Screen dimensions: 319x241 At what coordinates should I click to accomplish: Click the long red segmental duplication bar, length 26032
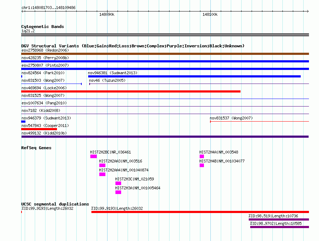(x=200, y=212)
